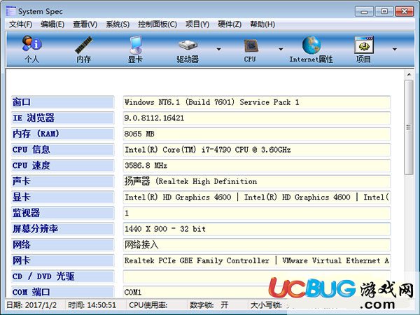Click the 显卡 row label
The image size is (420, 315).
point(63,197)
